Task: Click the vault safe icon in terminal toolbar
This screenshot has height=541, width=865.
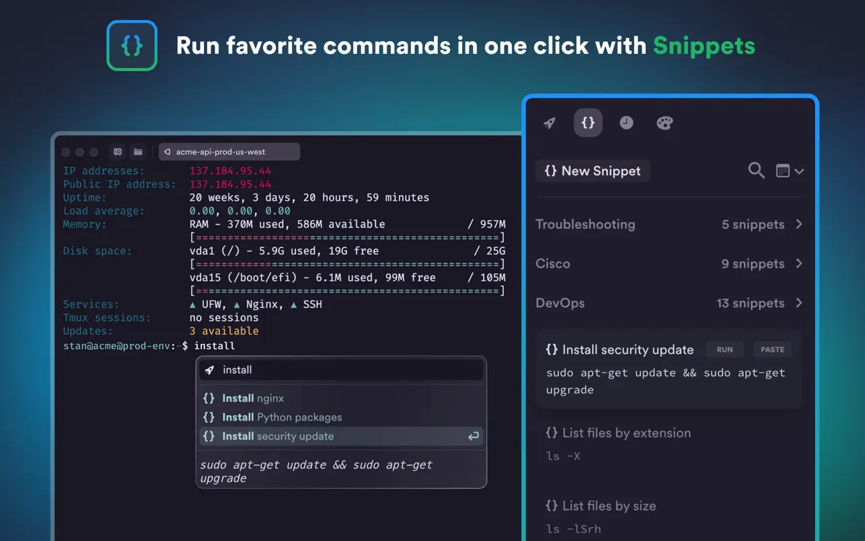Action: pos(118,152)
